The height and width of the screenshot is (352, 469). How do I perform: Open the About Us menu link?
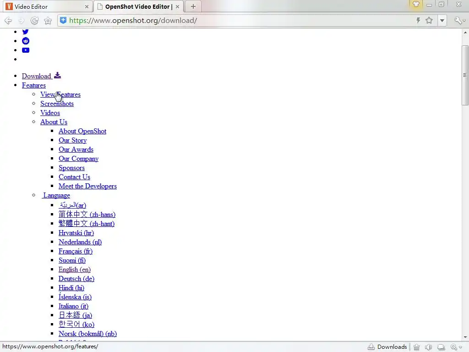click(54, 122)
